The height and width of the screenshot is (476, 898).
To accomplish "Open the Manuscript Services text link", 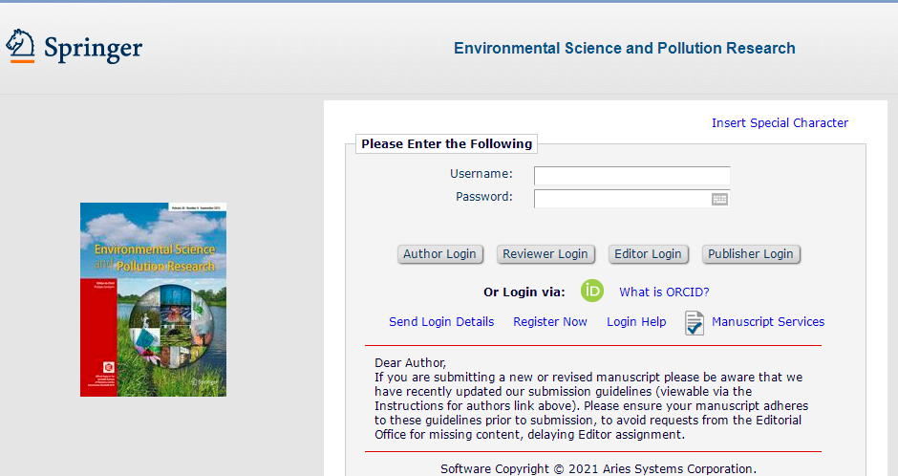I will 768,322.
